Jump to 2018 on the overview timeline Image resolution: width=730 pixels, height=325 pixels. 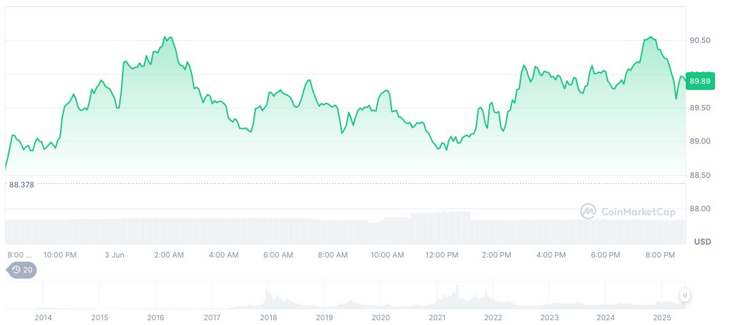(268, 318)
